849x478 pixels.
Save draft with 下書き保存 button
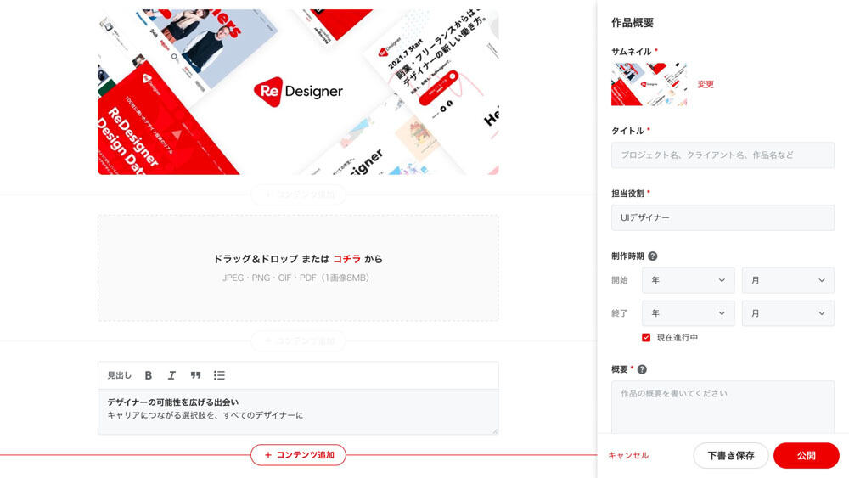click(x=731, y=455)
